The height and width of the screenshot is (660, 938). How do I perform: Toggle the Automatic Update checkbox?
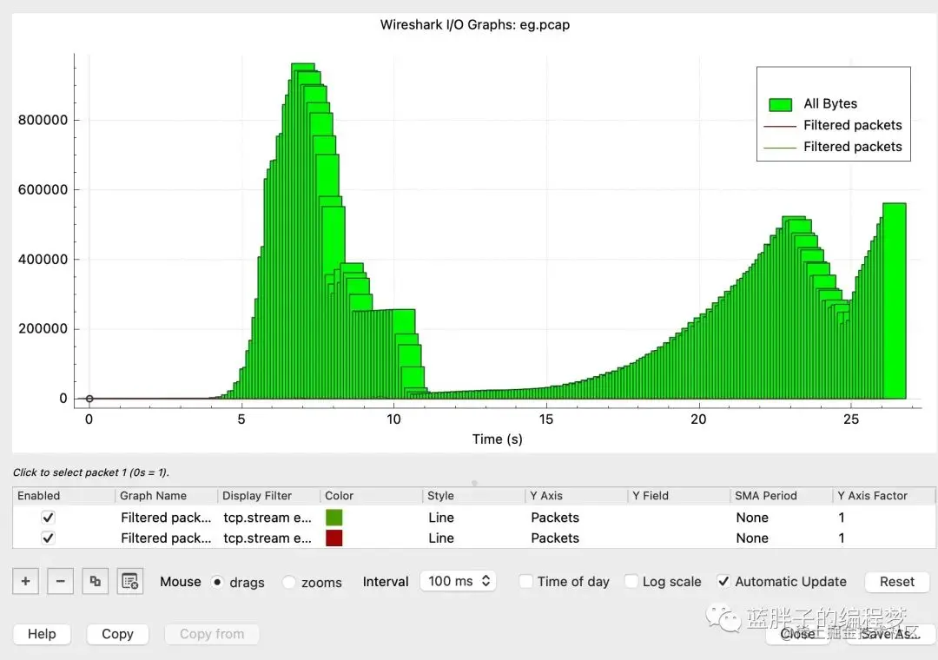723,581
